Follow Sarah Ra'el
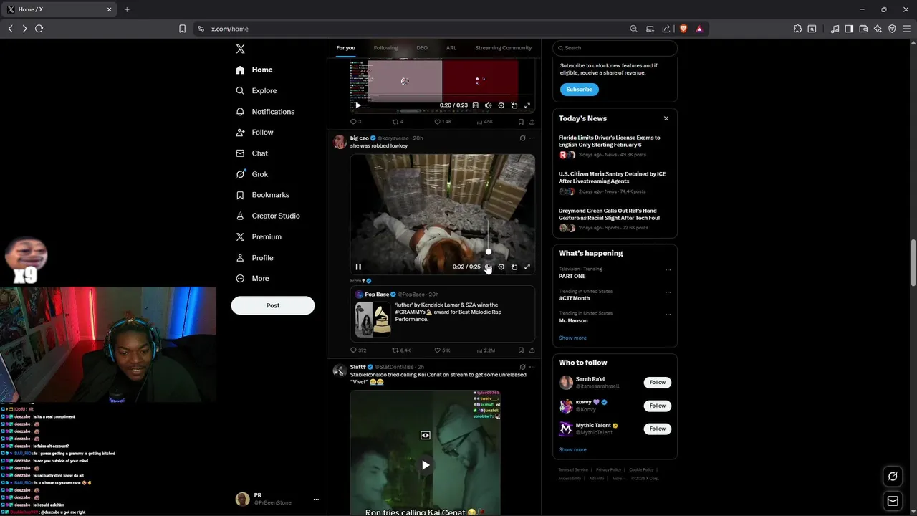 (x=657, y=383)
